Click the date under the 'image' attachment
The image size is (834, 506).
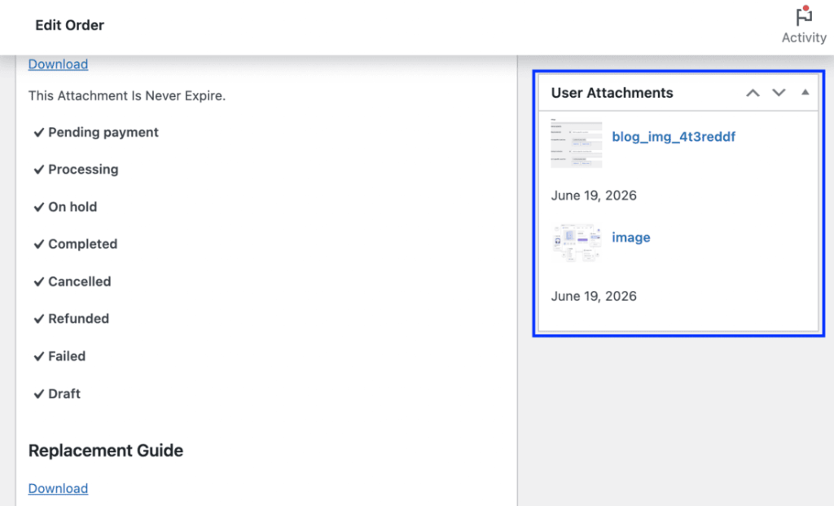click(x=594, y=296)
